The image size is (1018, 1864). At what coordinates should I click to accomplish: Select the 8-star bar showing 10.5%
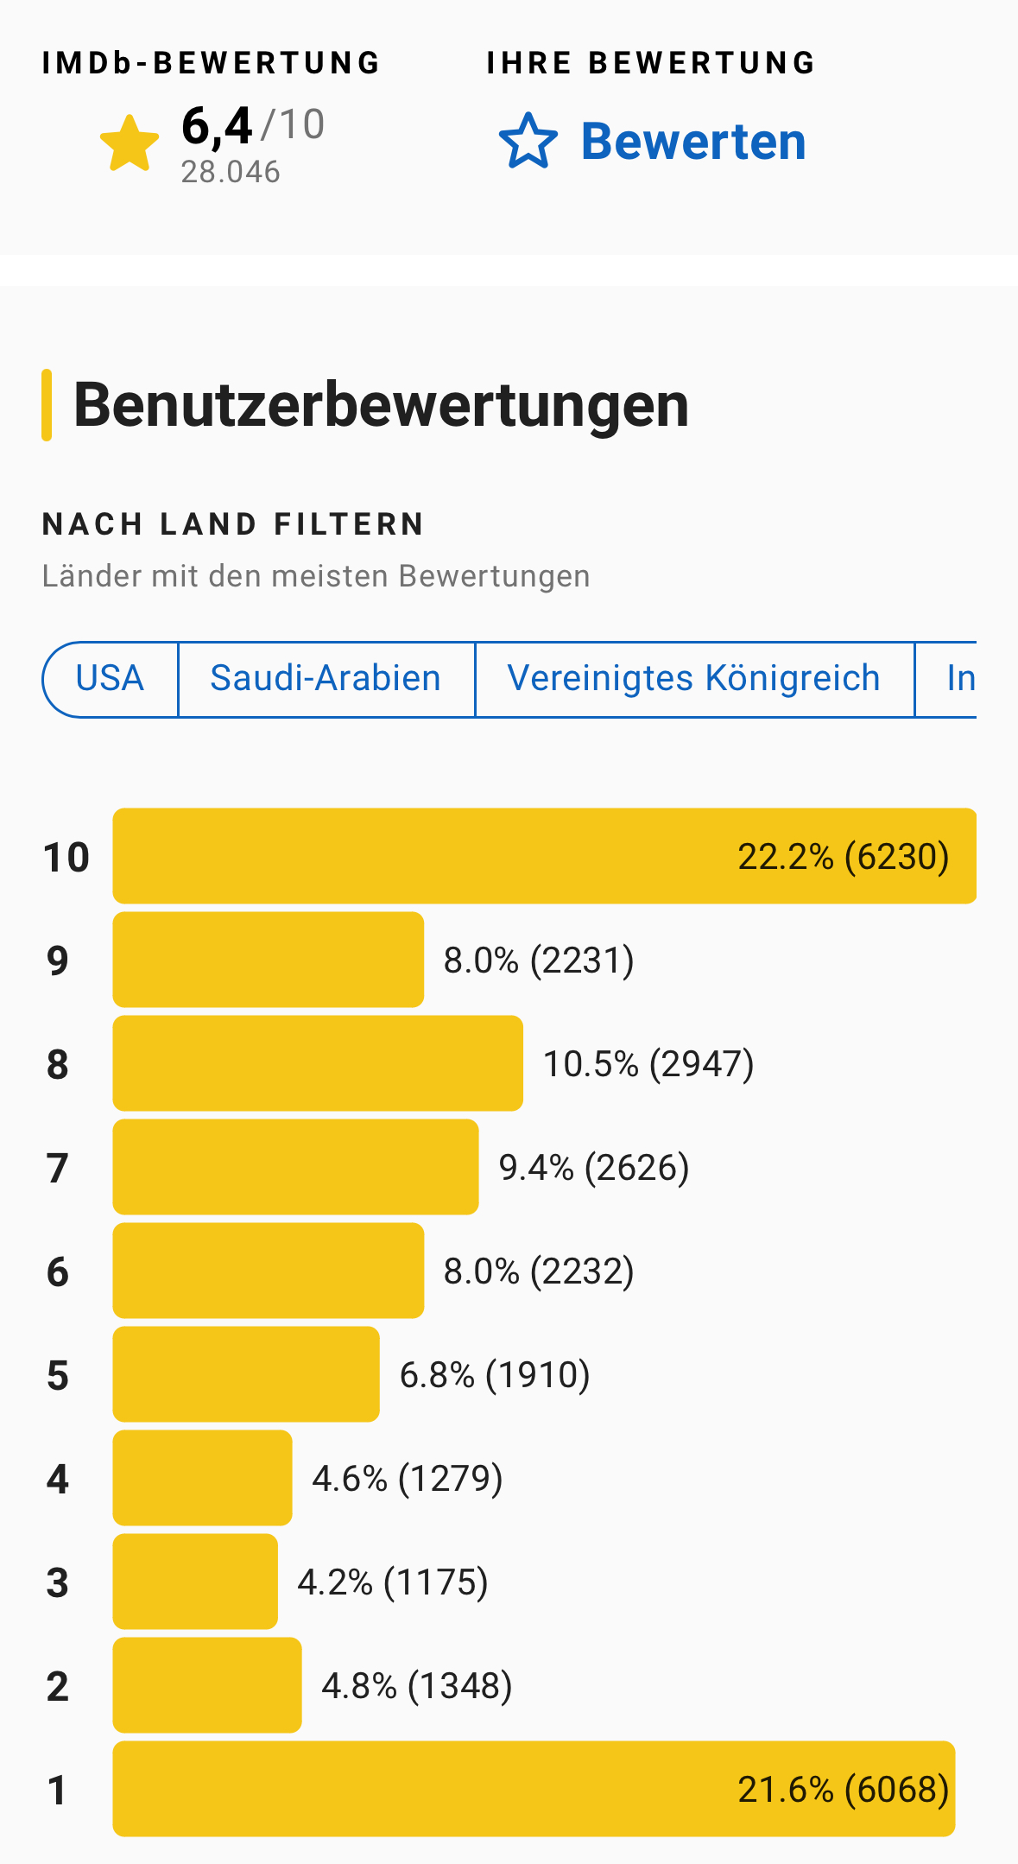click(x=317, y=1063)
